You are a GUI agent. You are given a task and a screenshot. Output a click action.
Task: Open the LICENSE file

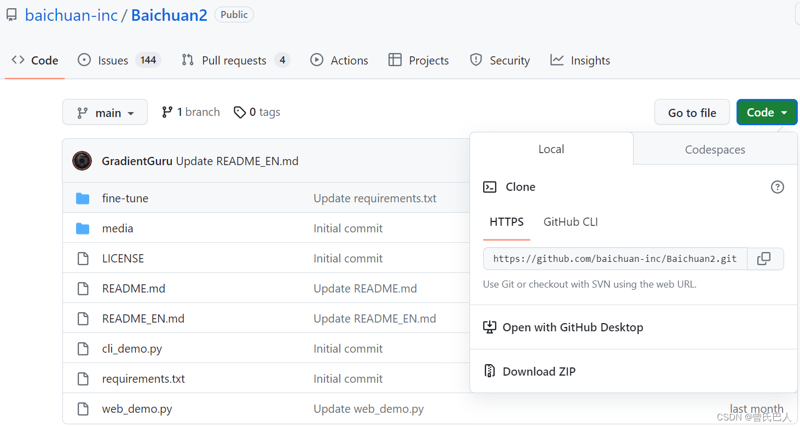tap(123, 258)
